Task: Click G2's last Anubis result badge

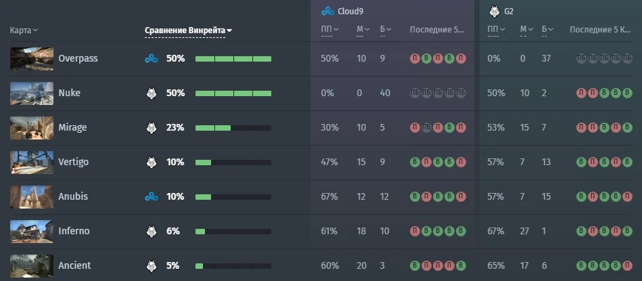Action: 627,196
